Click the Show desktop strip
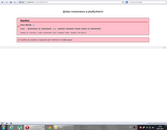Viewport: 167px width, 130px height. tap(166, 127)
